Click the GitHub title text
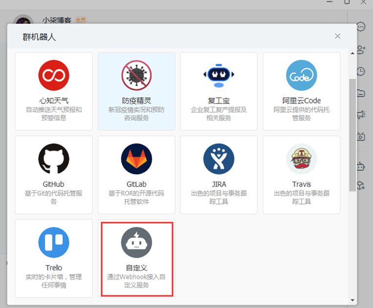The height and width of the screenshot is (308, 373). tap(53, 185)
